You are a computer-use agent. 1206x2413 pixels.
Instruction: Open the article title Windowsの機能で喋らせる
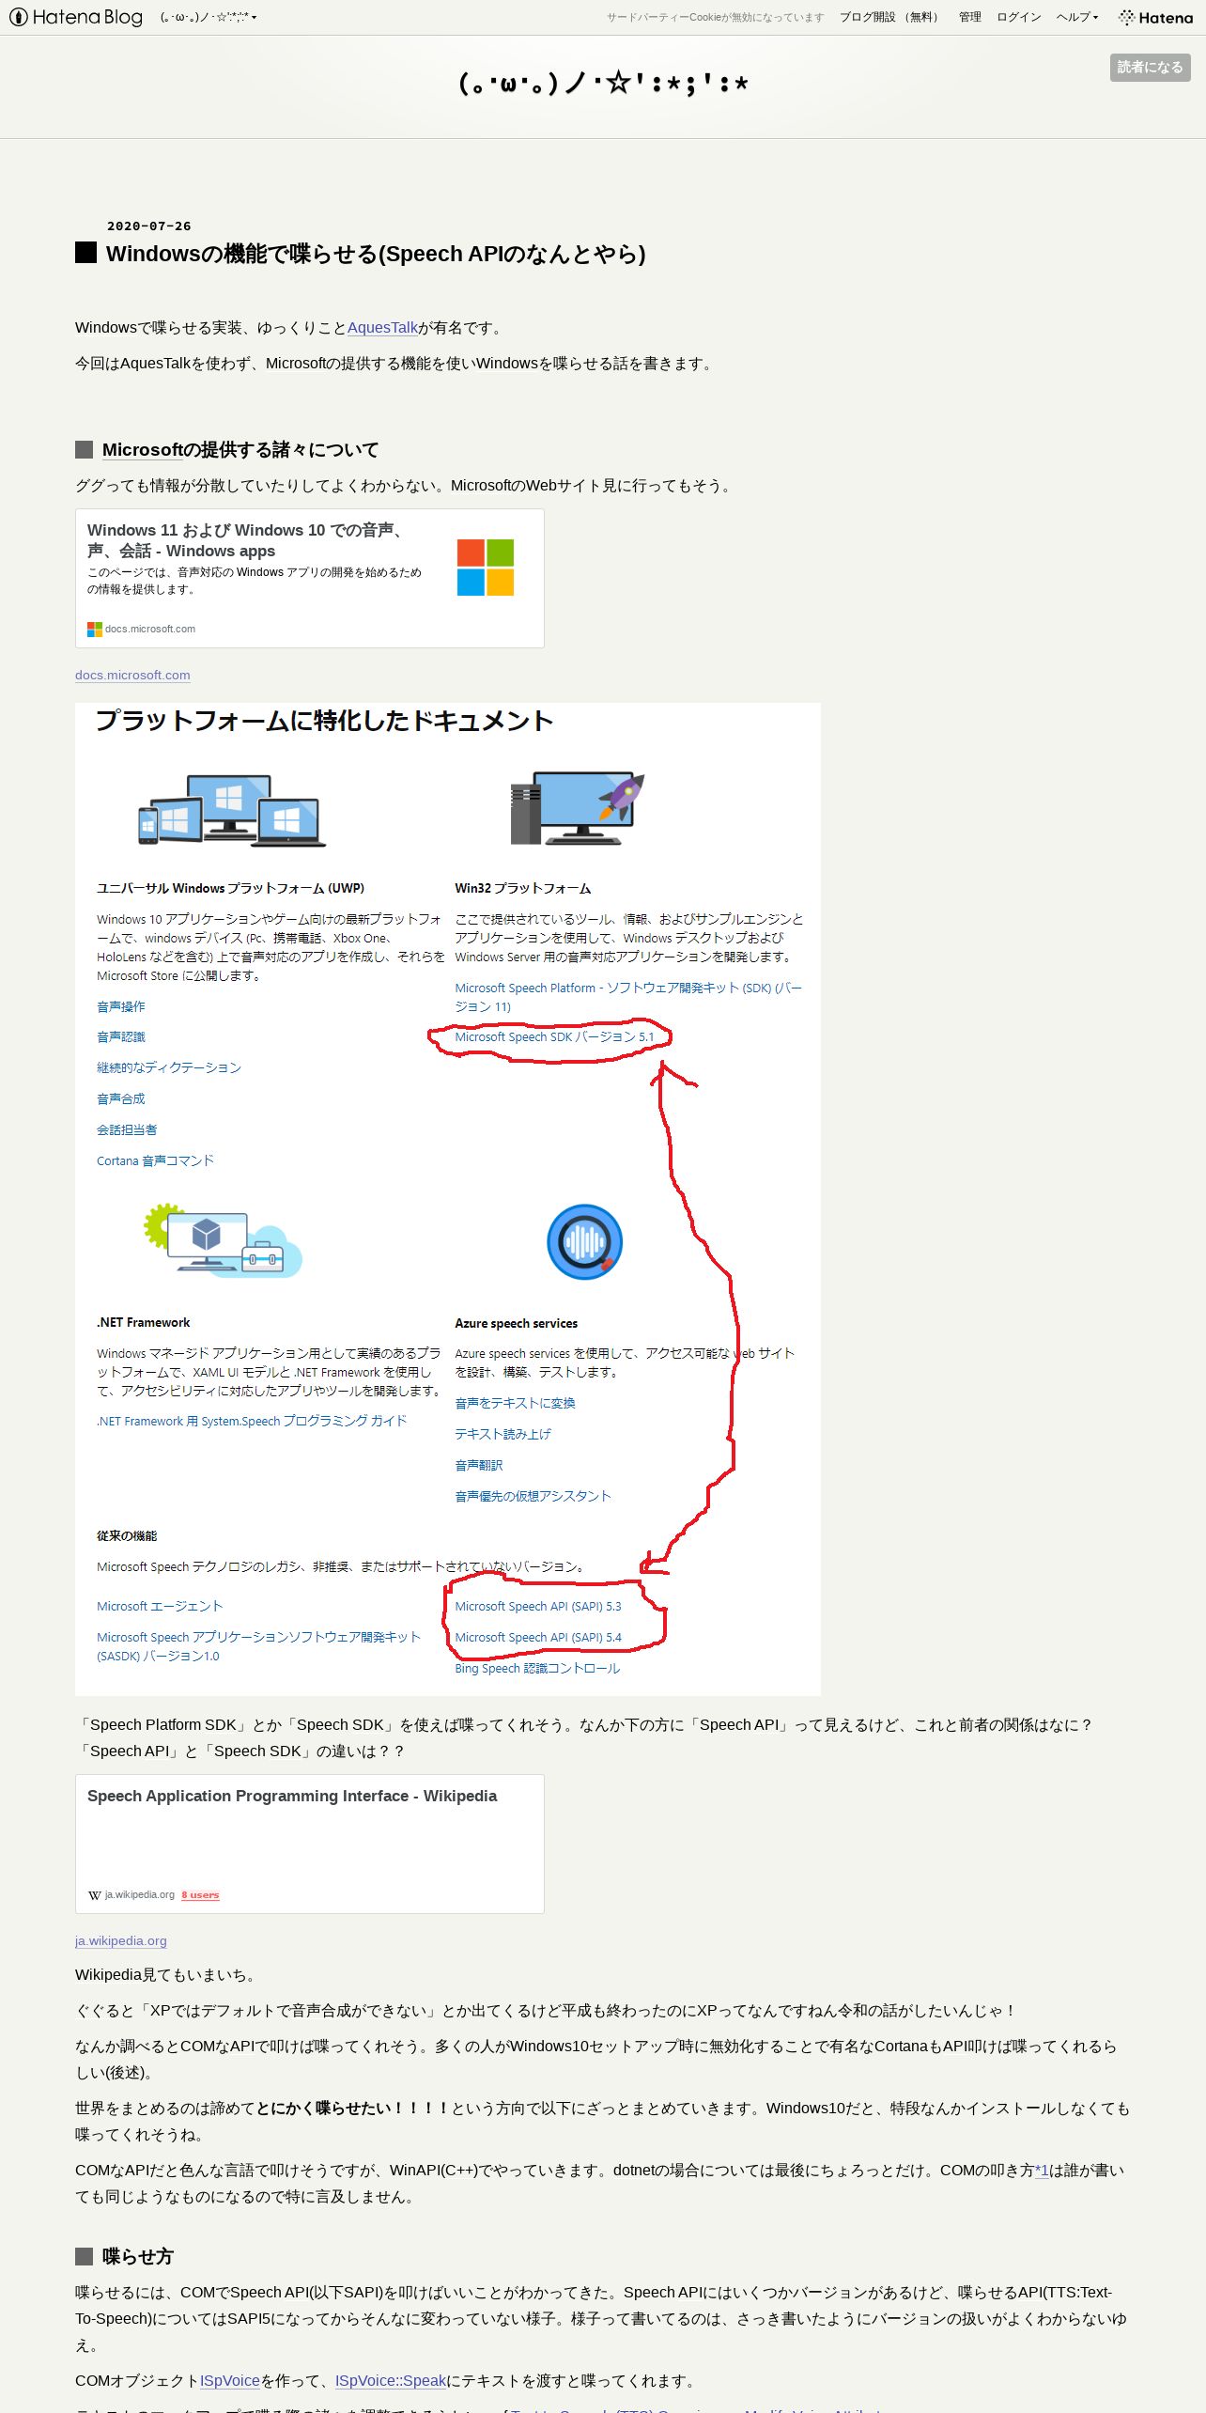coord(375,254)
